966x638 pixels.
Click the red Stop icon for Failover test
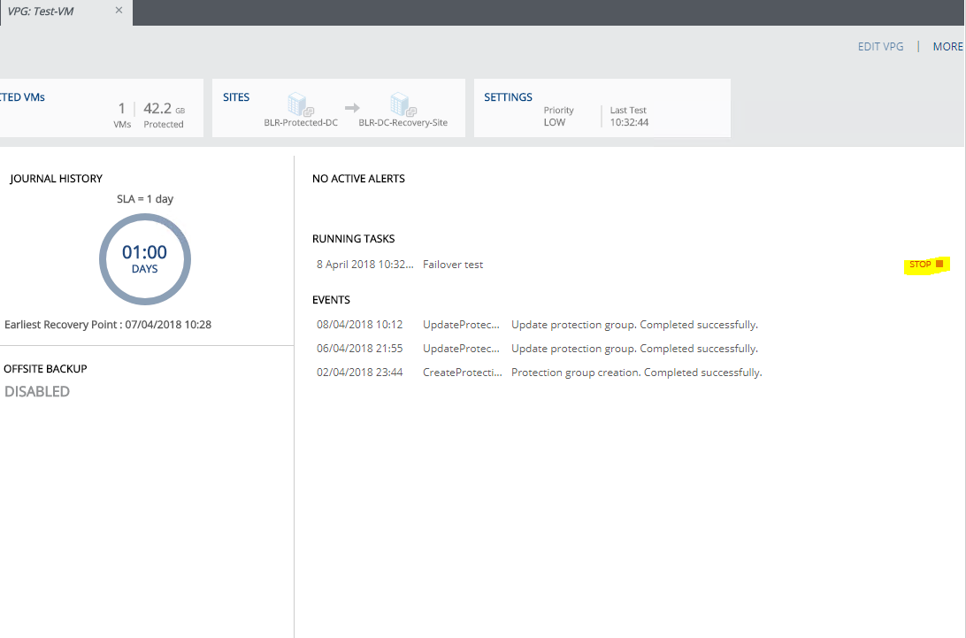pyautogui.click(x=939, y=264)
